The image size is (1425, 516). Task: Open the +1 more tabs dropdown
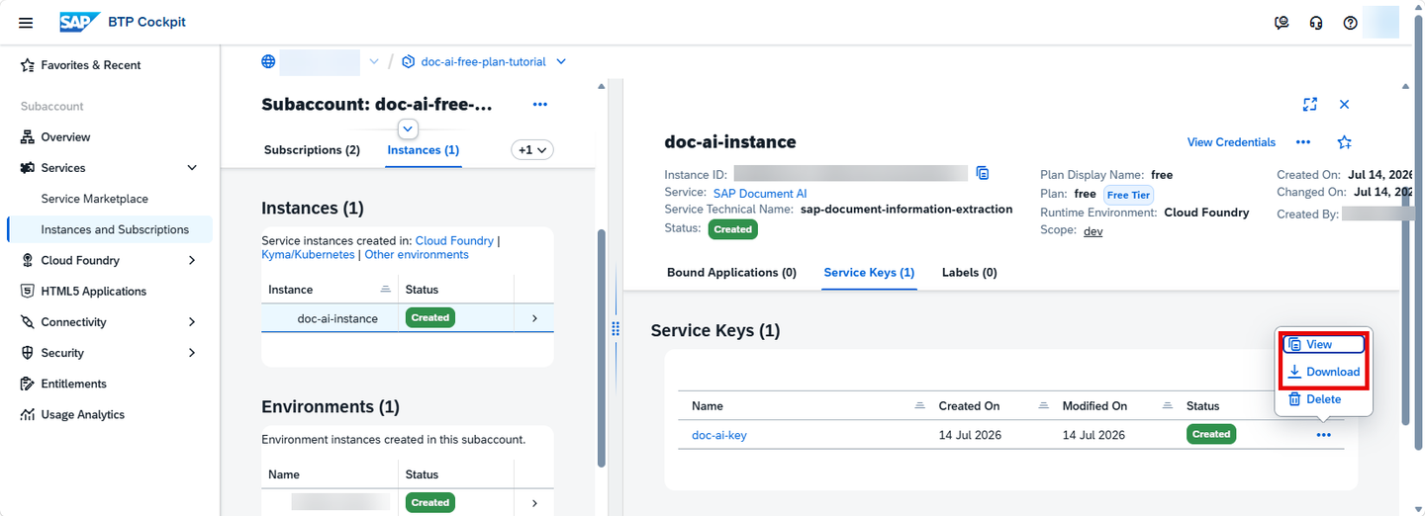pos(532,150)
